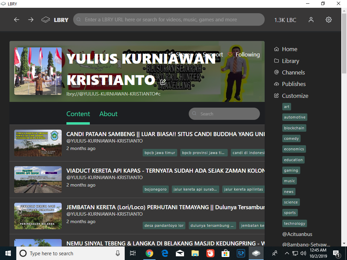Select the gaming tag
The width and height of the screenshot is (347, 260).
pos(291,171)
